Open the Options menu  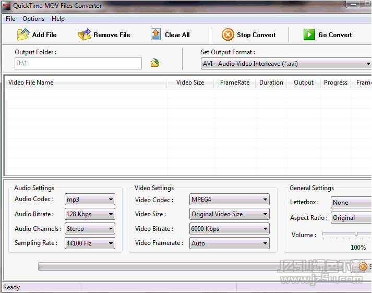tap(33, 19)
